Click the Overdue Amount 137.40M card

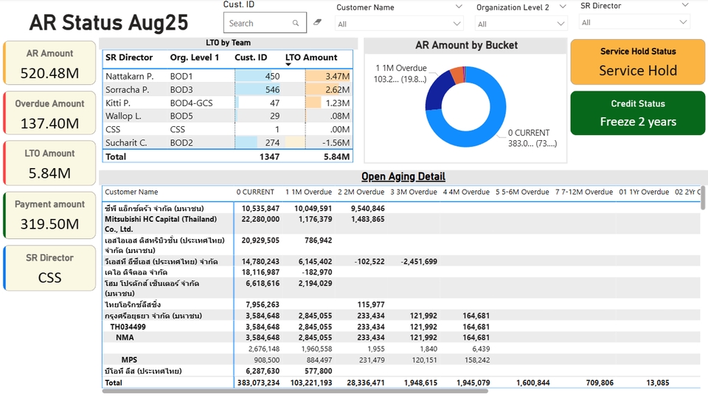click(x=50, y=114)
